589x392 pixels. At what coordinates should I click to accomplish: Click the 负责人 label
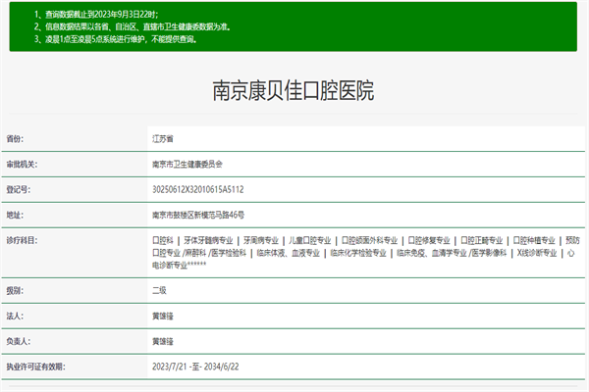pyautogui.click(x=18, y=341)
